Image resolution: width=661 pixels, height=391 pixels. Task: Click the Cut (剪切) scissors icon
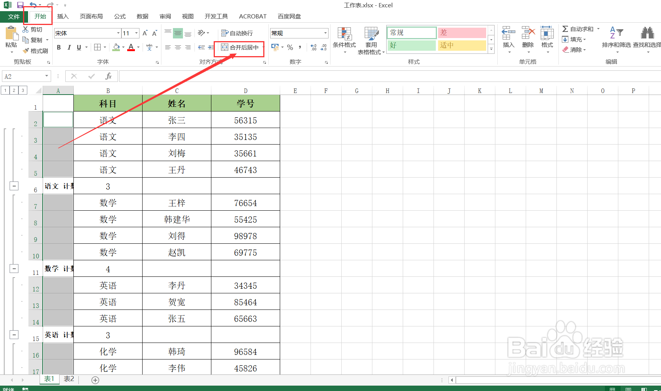(x=26, y=29)
